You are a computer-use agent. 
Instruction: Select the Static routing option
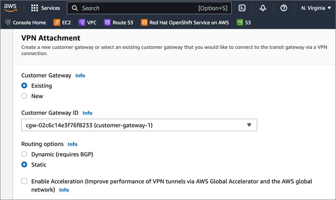(x=25, y=165)
